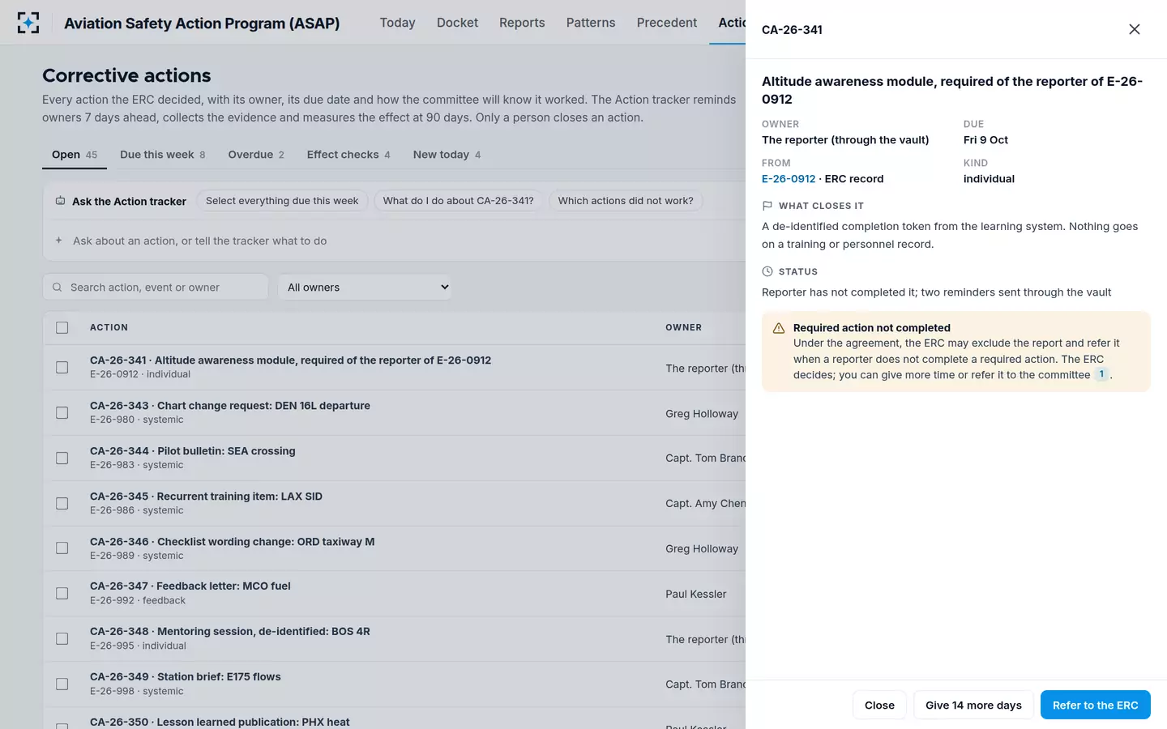
Task: Open the All owners dropdown
Action: (x=365, y=288)
